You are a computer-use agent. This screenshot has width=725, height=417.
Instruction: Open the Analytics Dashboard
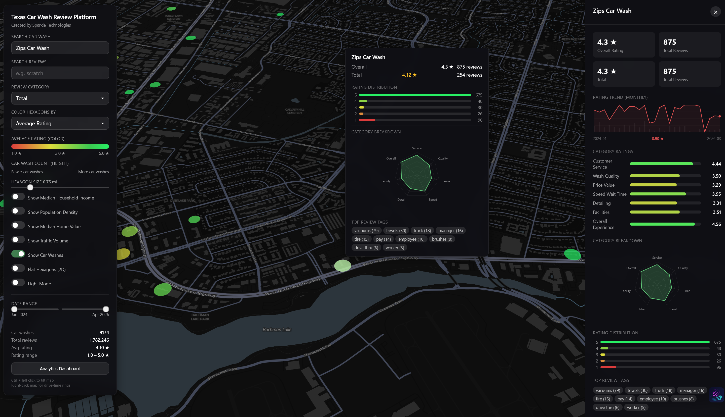60,369
